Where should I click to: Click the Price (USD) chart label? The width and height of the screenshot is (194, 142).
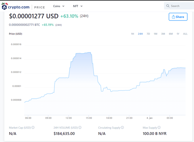click(x=16, y=34)
